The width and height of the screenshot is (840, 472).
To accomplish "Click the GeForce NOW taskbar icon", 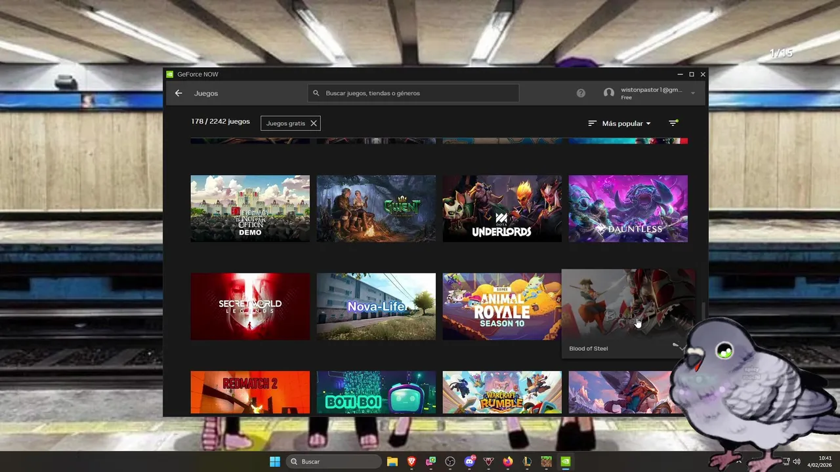I will click(x=565, y=462).
